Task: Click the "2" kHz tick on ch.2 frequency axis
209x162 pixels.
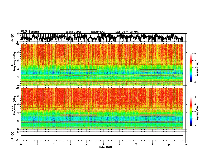Action: pos(18,121)
